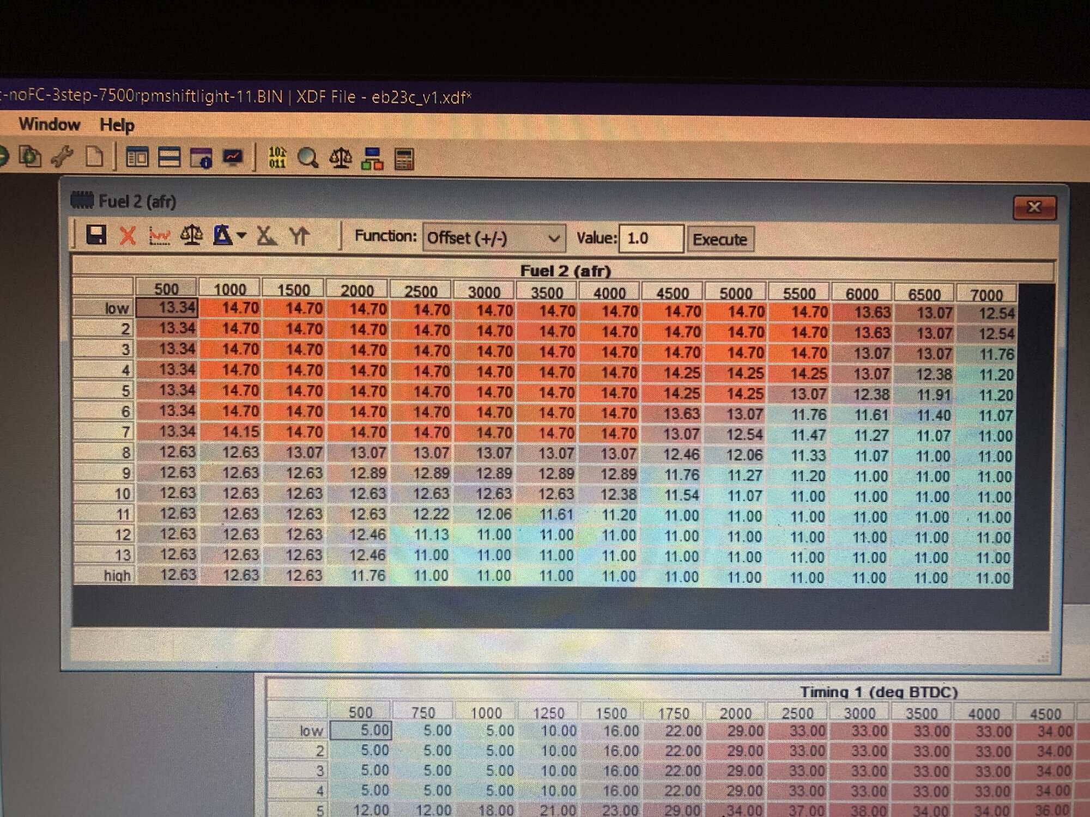1090x817 pixels.
Task: Select the 500 column header in Fuel 2
Action: coord(167,288)
